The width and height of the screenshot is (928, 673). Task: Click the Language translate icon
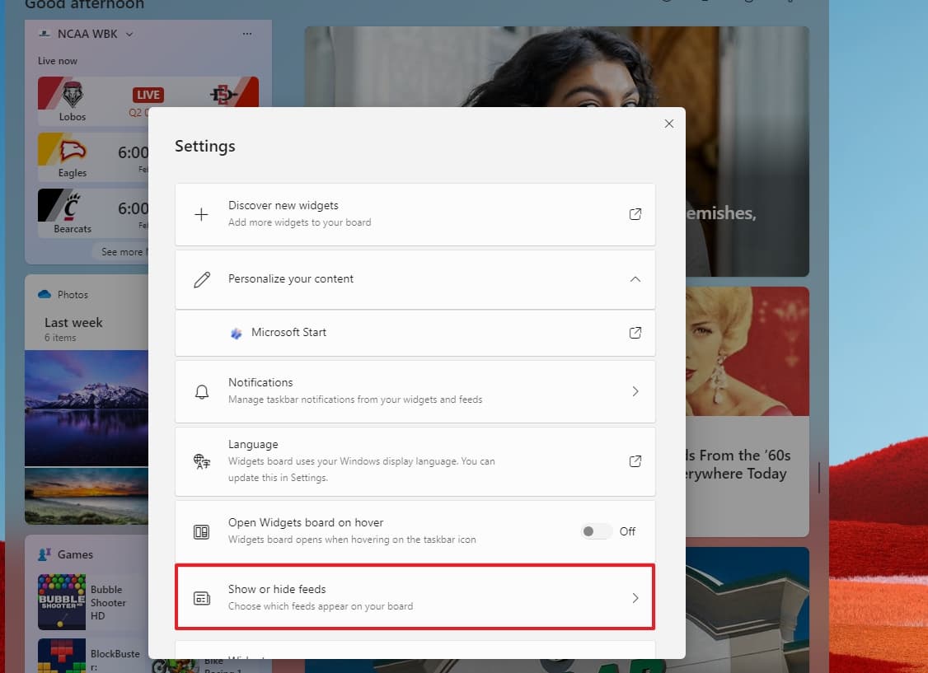click(201, 461)
